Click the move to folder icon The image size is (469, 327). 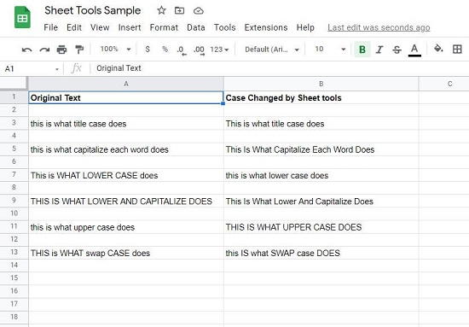(x=179, y=11)
